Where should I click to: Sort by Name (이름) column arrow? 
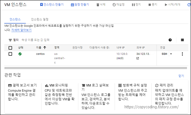tap(45, 47)
